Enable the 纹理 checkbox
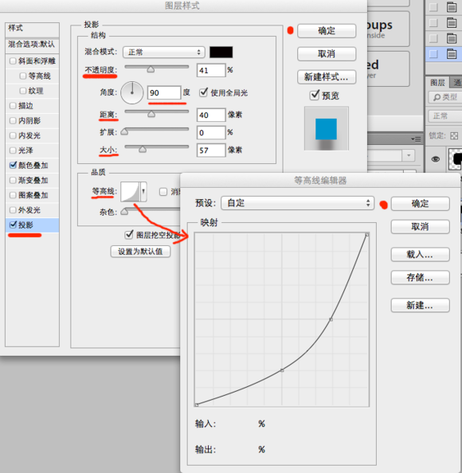The image size is (462, 473). [22, 91]
